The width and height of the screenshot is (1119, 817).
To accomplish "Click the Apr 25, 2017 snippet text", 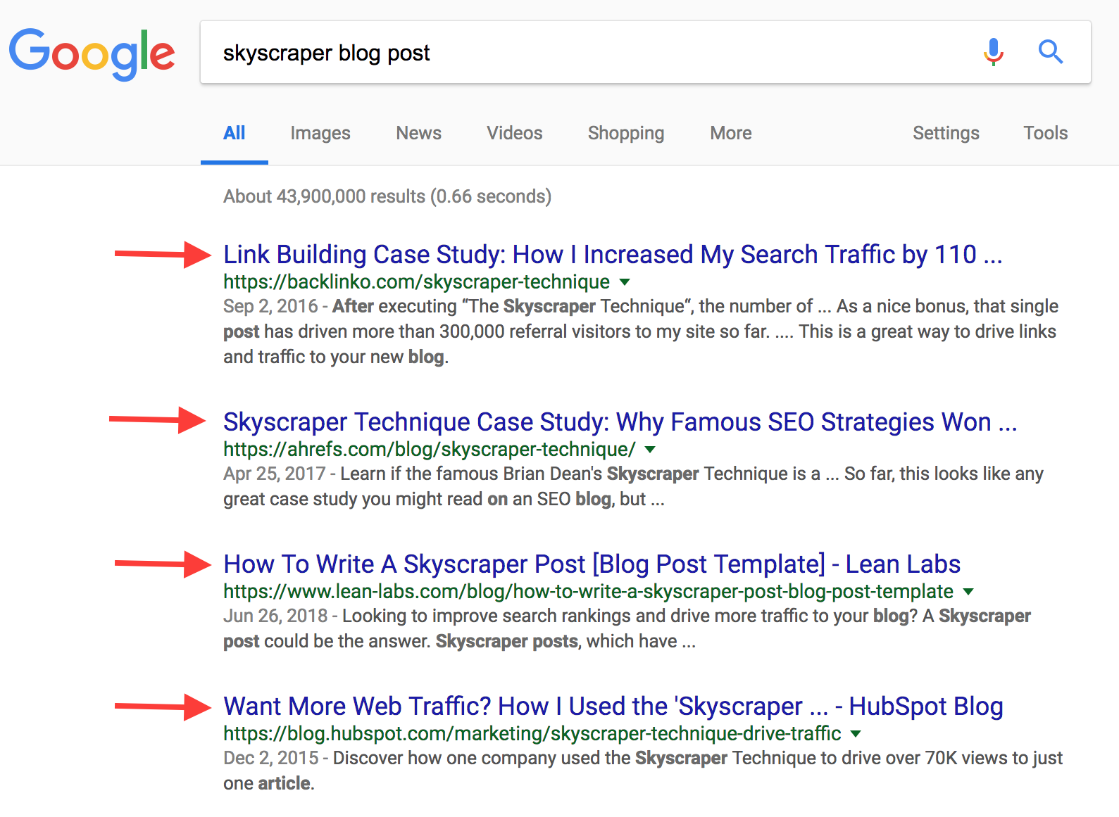I will [634, 486].
